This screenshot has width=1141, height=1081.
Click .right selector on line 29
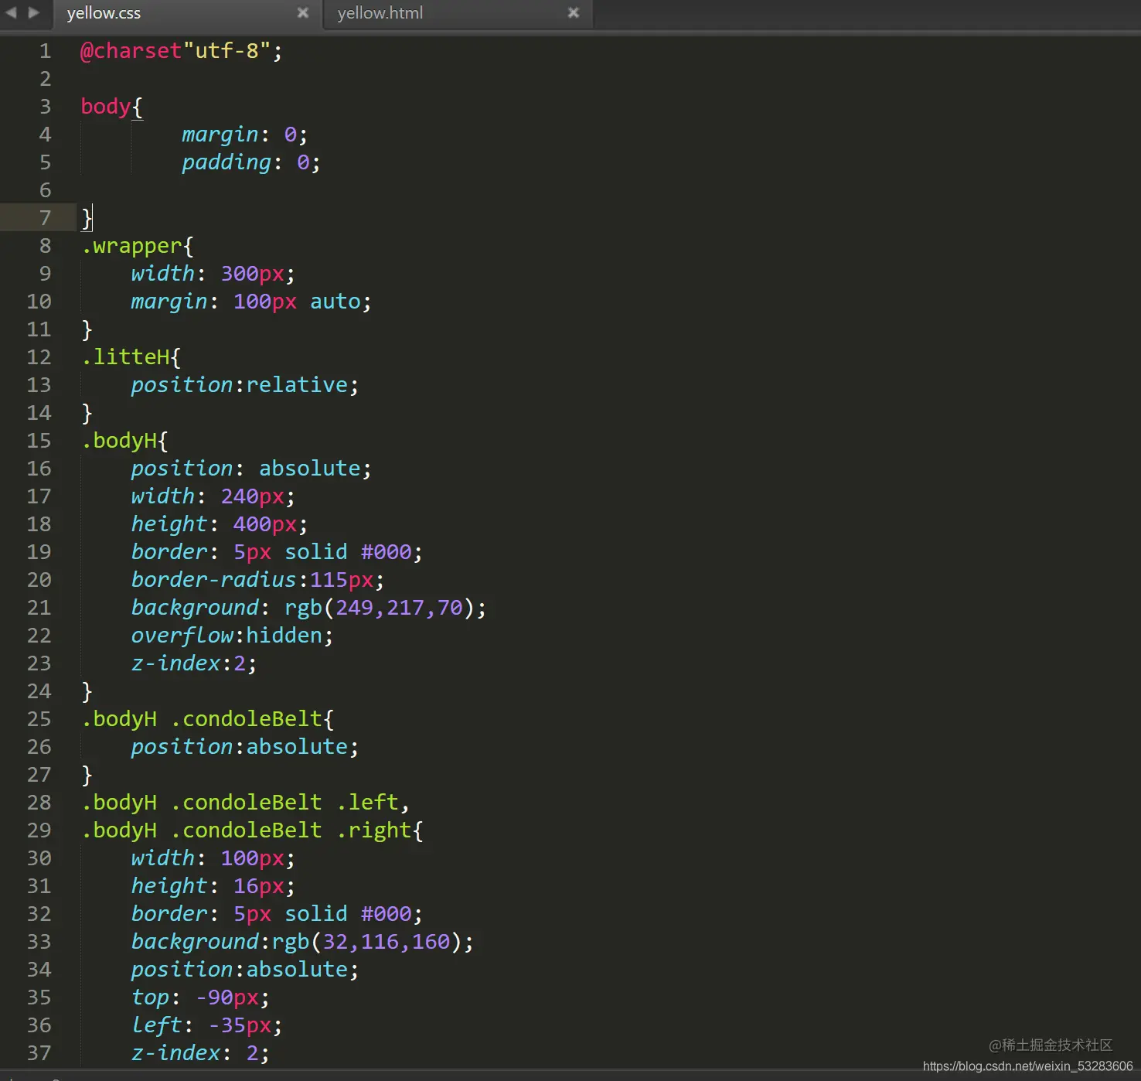(373, 830)
